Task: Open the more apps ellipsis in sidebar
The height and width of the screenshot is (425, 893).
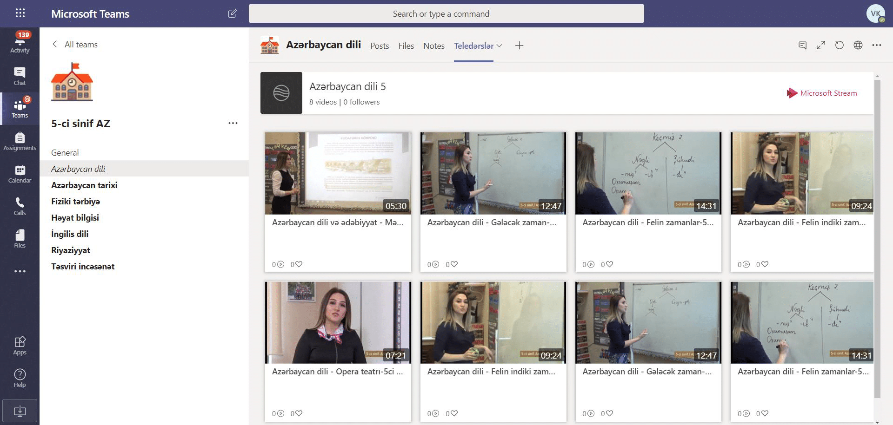Action: (20, 271)
